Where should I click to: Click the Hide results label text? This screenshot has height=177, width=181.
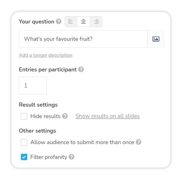pos(45,116)
